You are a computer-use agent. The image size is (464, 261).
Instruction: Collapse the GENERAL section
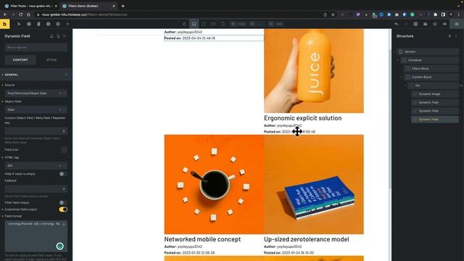point(36,75)
